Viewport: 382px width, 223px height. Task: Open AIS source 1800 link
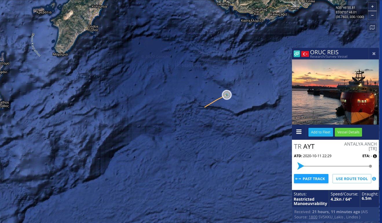313,217
